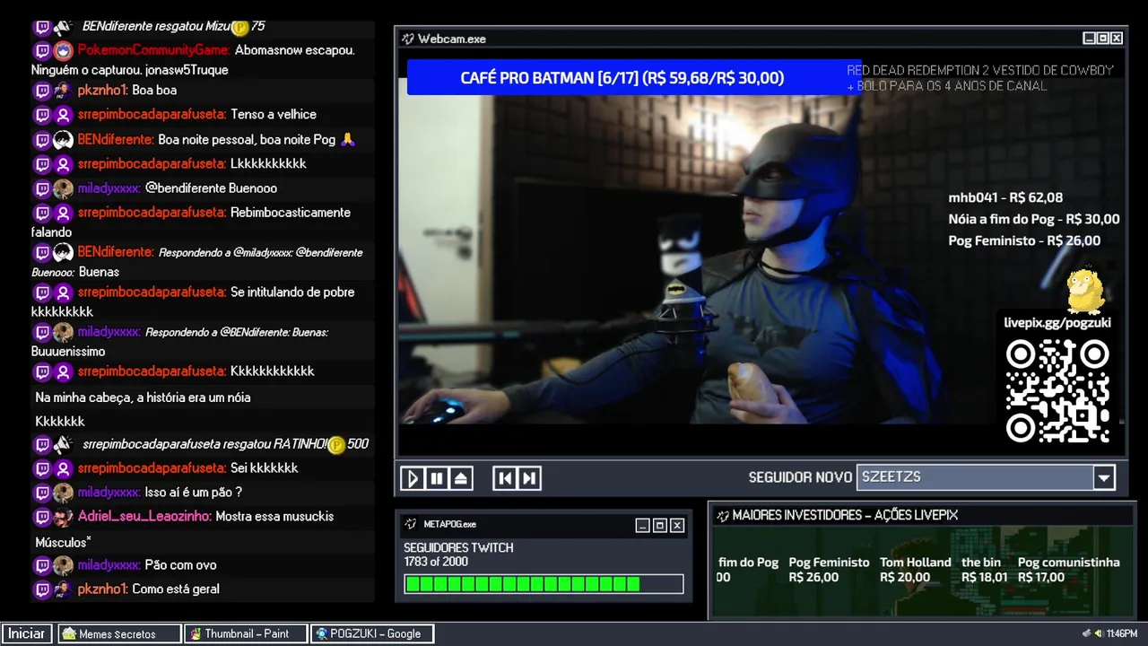Close the Webcam.exe window
This screenshot has width=1148, height=646.
(1117, 39)
